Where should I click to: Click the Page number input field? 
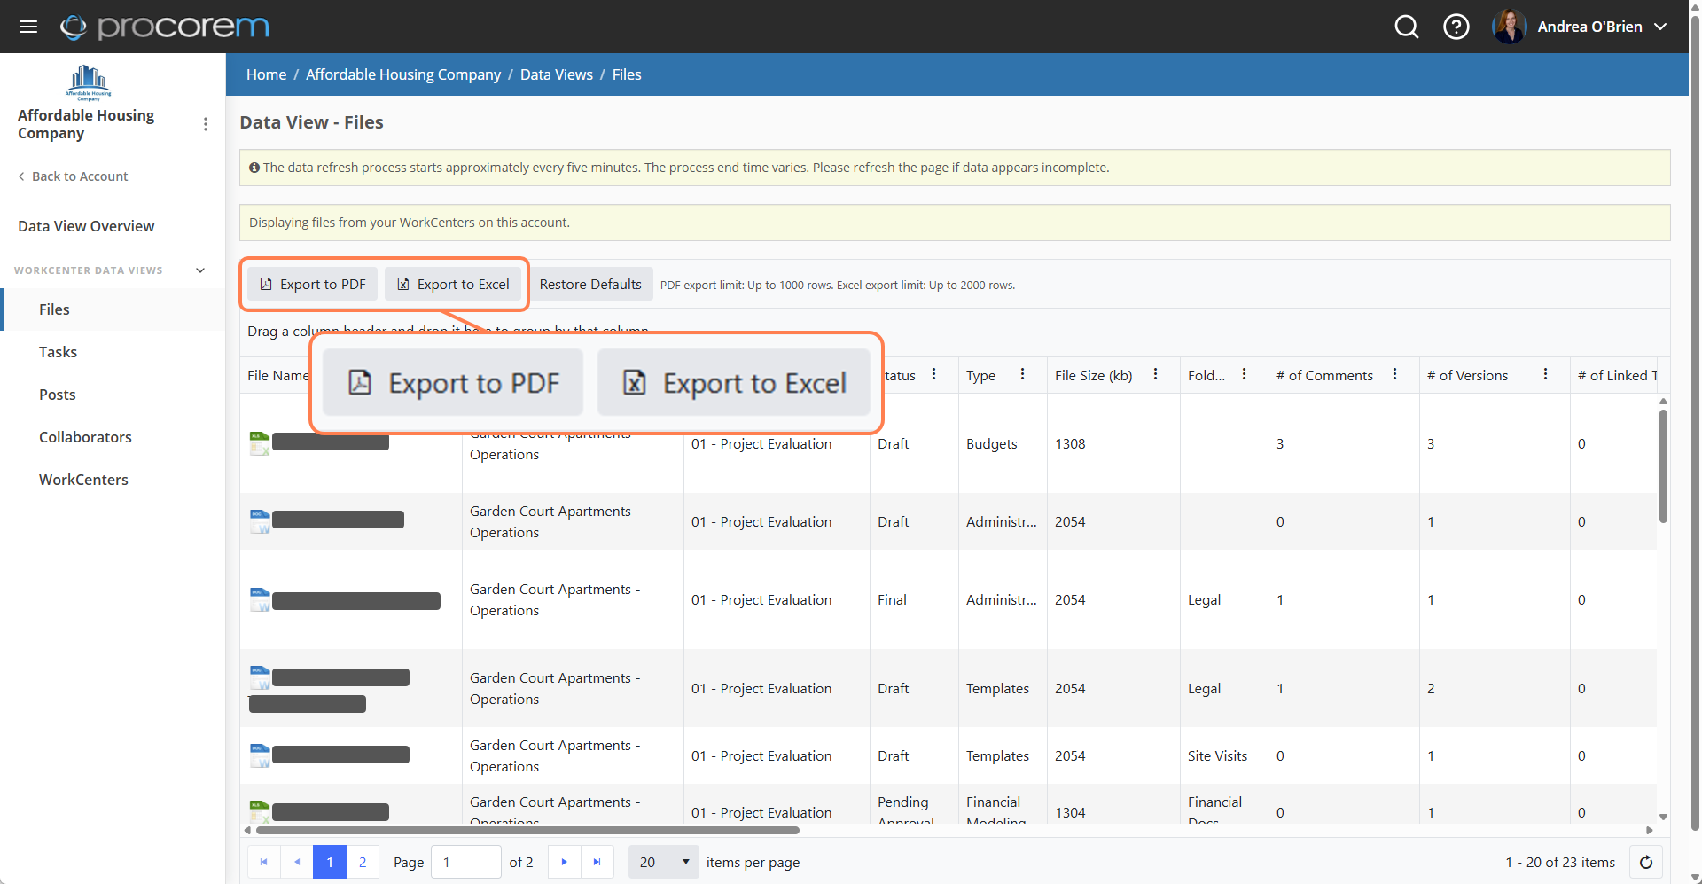[466, 862]
